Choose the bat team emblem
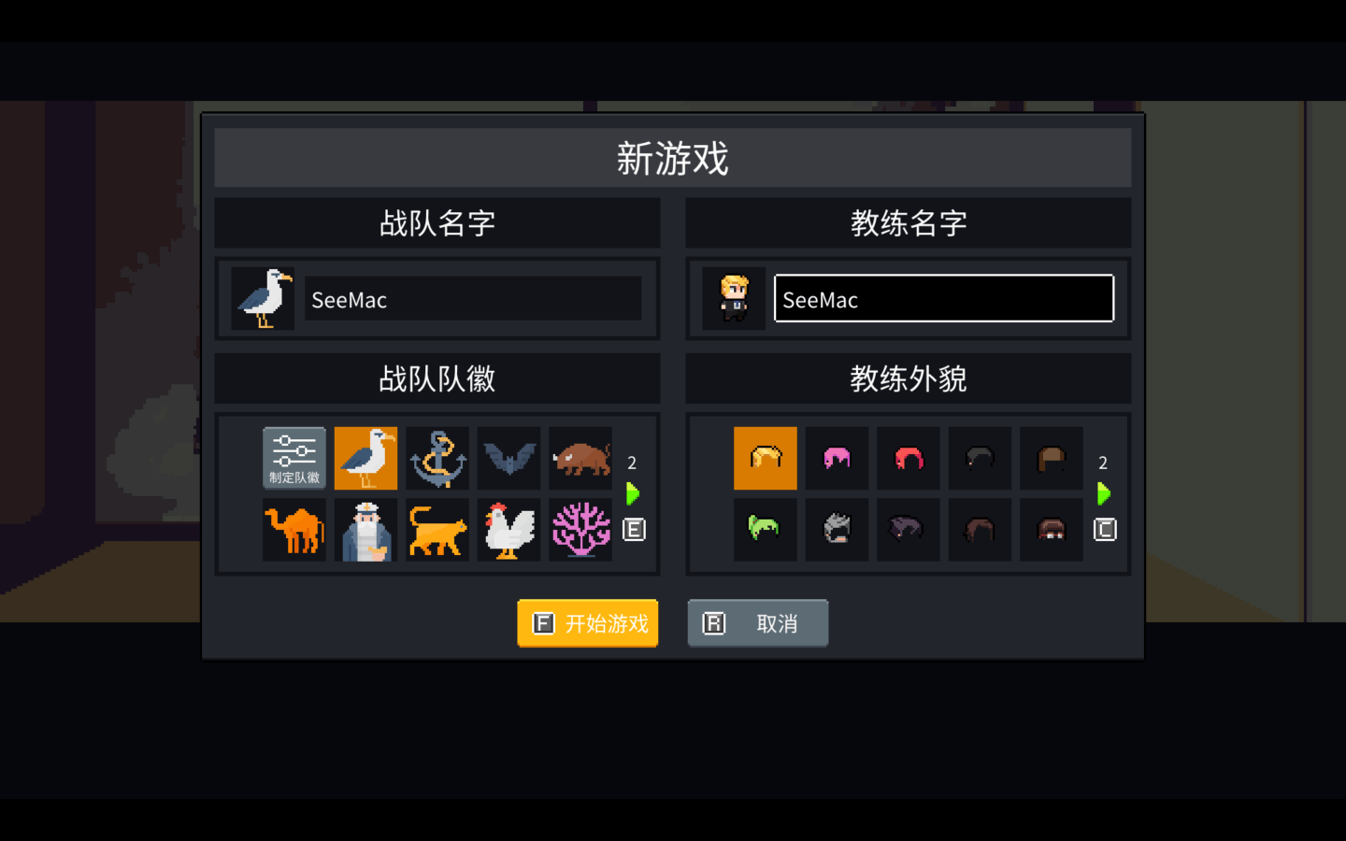 (x=508, y=458)
